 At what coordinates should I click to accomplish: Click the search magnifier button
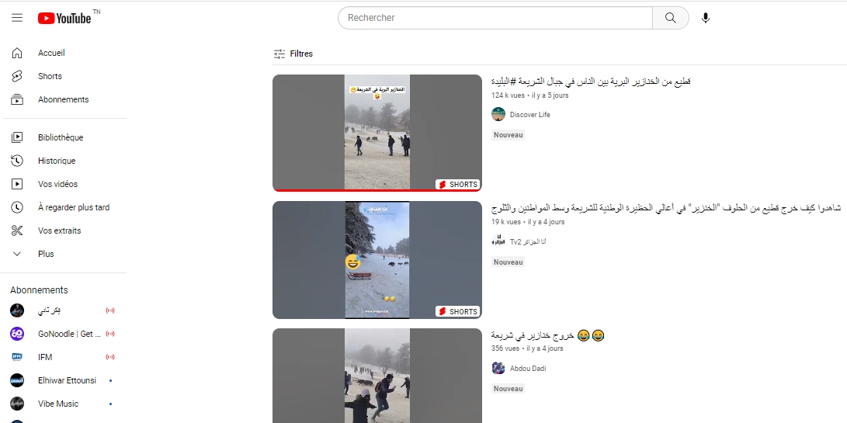tap(670, 18)
